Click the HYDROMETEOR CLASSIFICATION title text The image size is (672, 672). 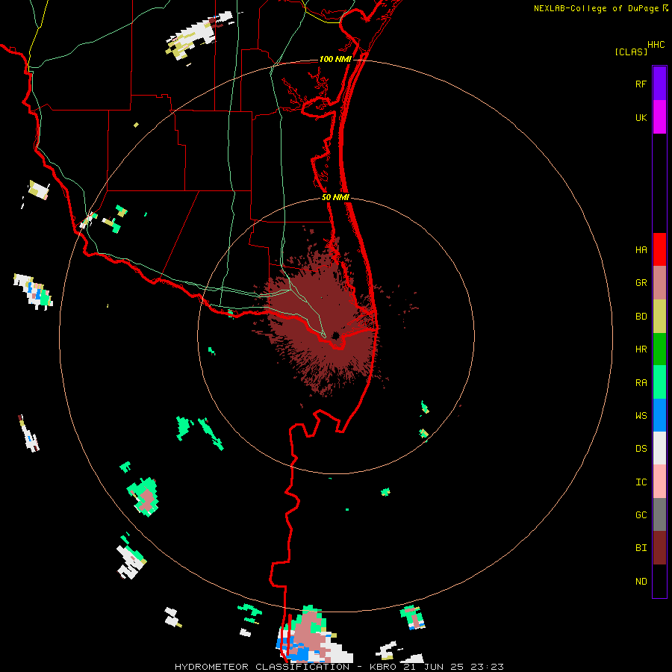tap(262, 667)
